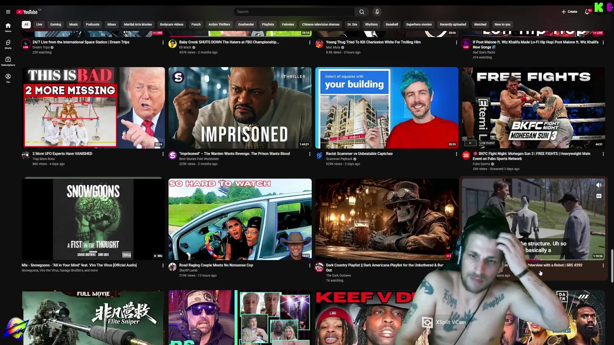Open the hamburger guide menu
Screen dimensions: 614x345
tap(8, 11)
